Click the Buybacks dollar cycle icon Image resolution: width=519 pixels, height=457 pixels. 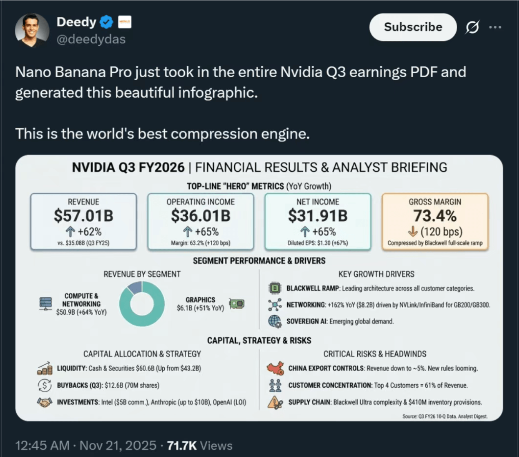45,385
